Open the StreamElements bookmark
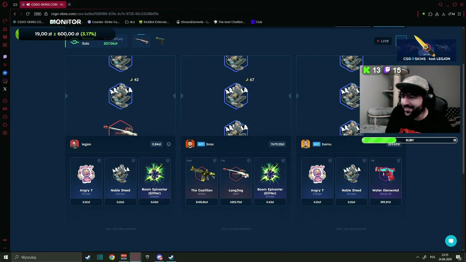The width and height of the screenshot is (466, 262). [x=193, y=22]
